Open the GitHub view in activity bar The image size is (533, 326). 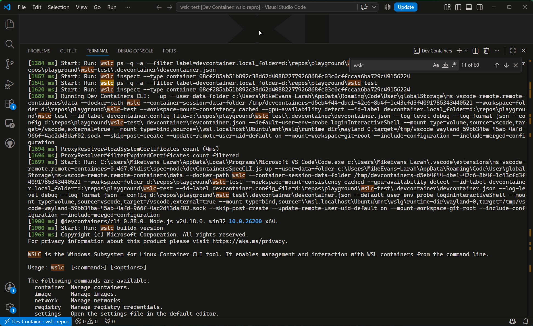coord(10,143)
